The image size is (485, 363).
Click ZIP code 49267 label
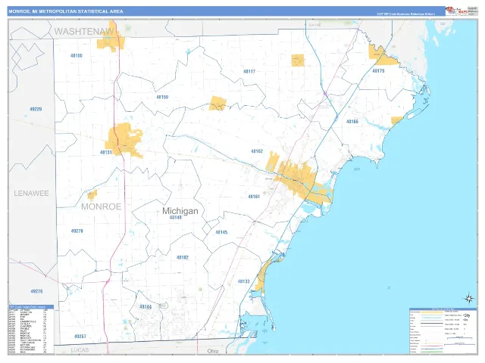tap(80, 336)
